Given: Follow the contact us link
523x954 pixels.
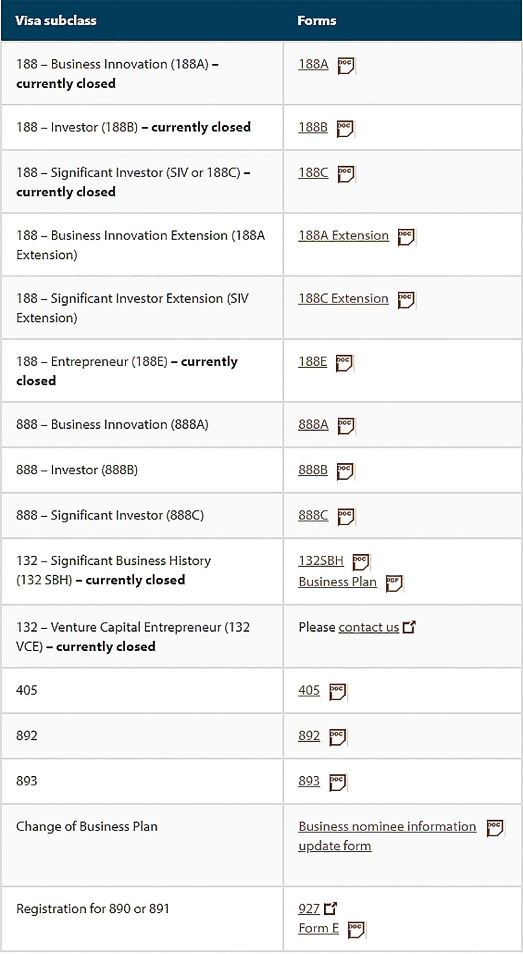Looking at the screenshot, I should [x=369, y=627].
